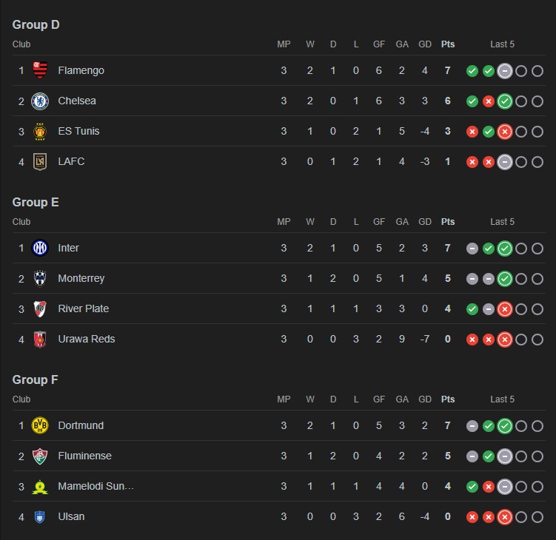Click the Inter club crest icon
The image size is (556, 540).
40,249
